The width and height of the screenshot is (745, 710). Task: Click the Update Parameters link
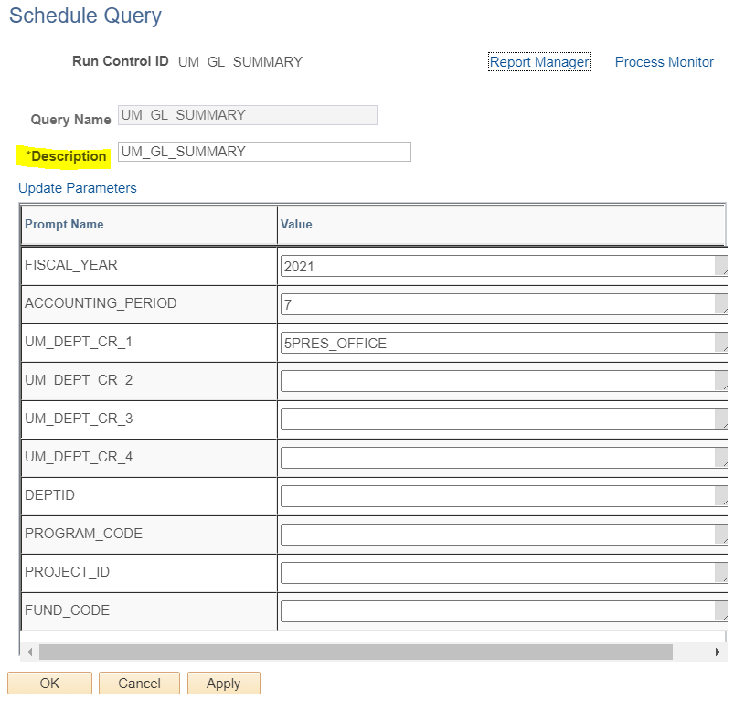point(78,188)
